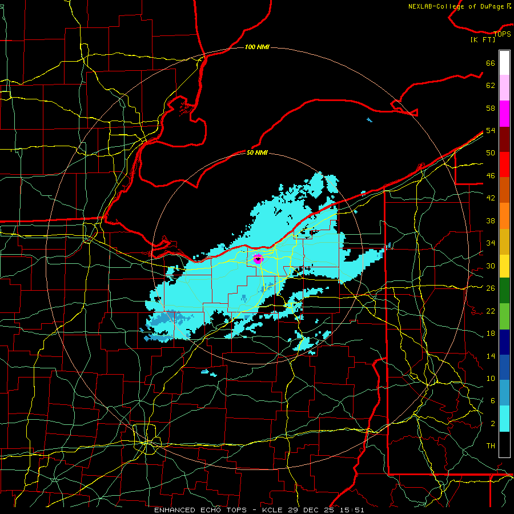Viewport: 514px width, 514px height.
Task: Click the 50 scale value on legend
Action: pyautogui.click(x=491, y=152)
